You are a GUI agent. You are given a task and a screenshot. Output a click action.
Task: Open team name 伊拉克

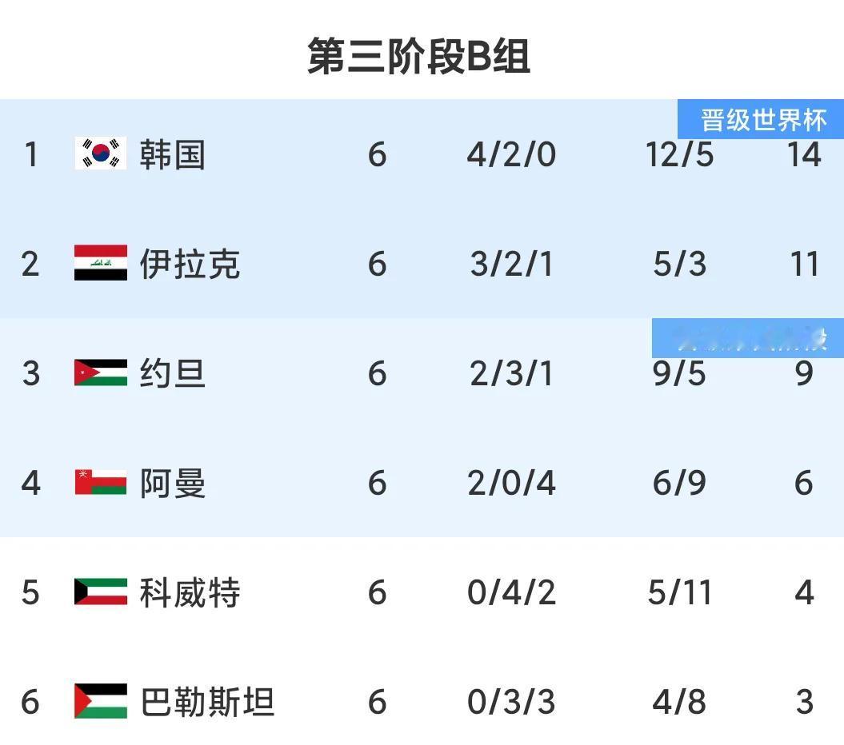tap(190, 264)
